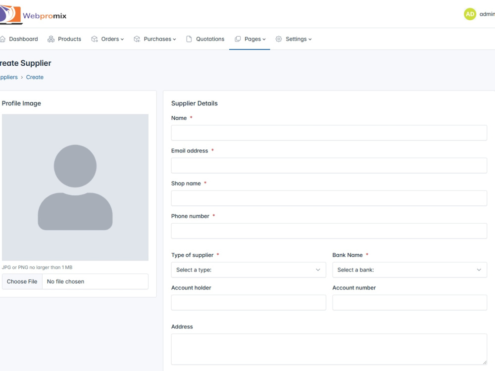Open the Bank Name dropdown
495x371 pixels.
point(409,270)
